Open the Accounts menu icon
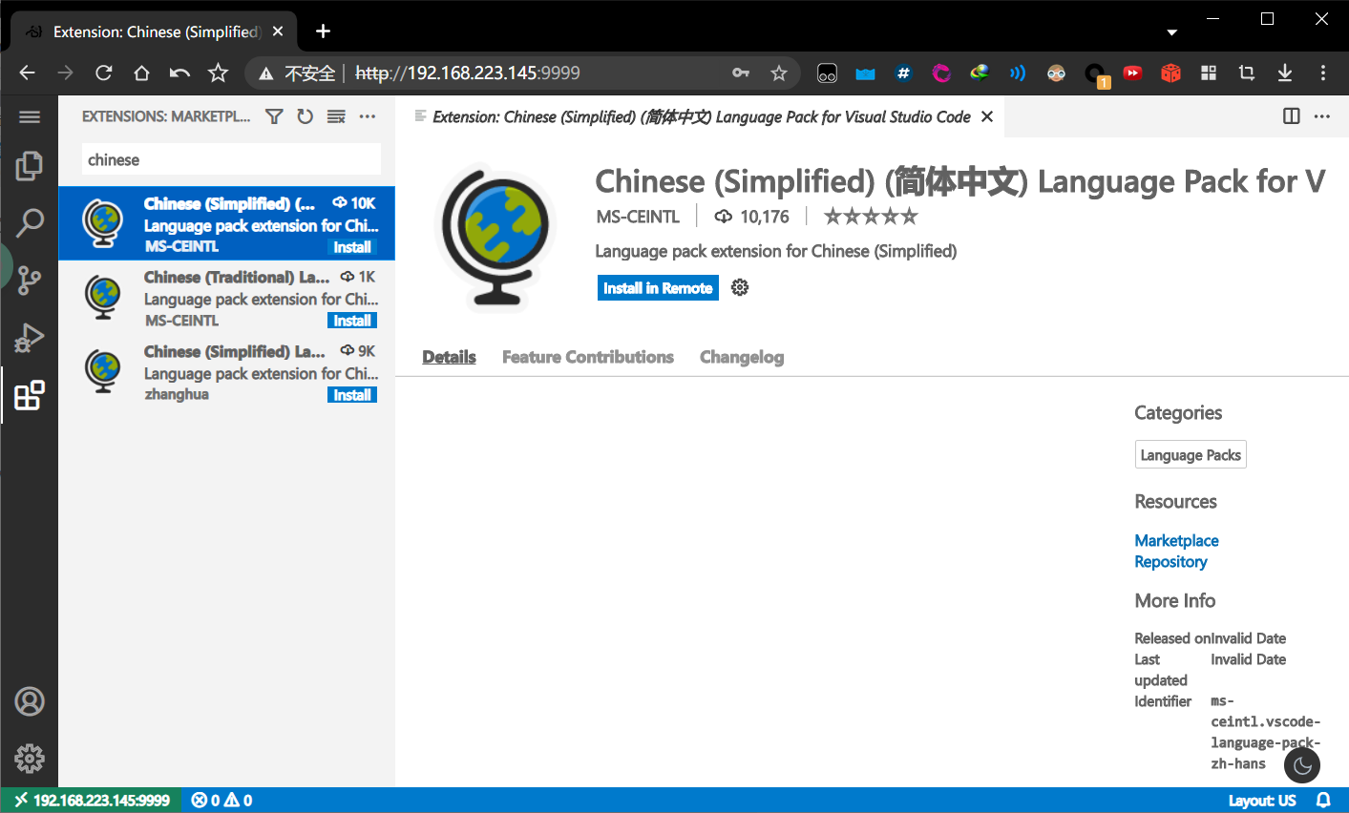The height and width of the screenshot is (813, 1349). (x=30, y=701)
